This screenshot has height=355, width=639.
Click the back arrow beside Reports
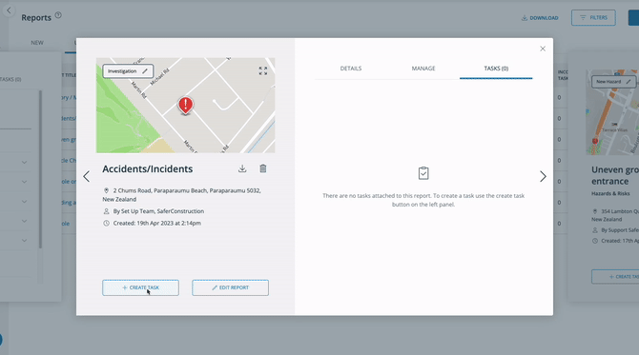coord(9,10)
